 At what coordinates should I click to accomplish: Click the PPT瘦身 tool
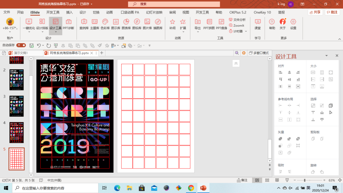pos(221,24)
